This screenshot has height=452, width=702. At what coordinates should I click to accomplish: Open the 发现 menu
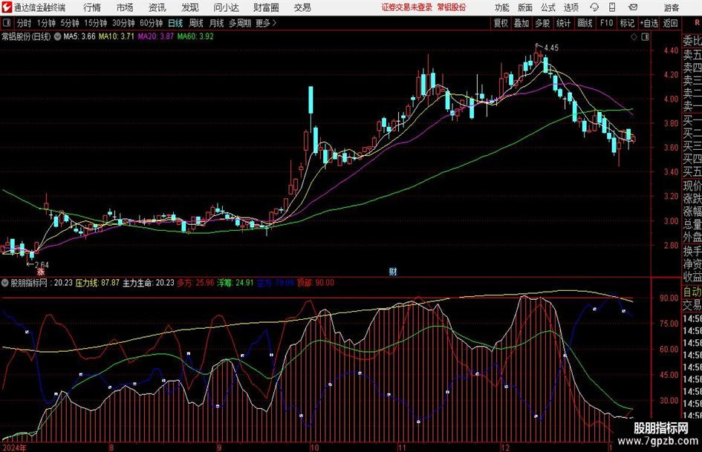click(190, 7)
